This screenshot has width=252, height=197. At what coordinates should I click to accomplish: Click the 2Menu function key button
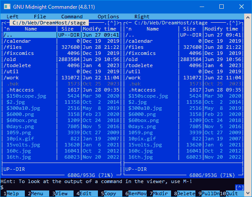point(37,194)
